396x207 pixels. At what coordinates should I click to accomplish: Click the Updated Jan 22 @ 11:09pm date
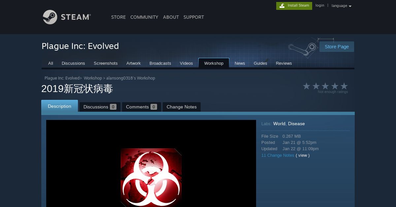point(301,149)
